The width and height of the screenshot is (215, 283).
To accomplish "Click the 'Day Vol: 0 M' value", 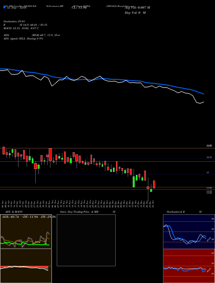I will click(x=135, y=13).
